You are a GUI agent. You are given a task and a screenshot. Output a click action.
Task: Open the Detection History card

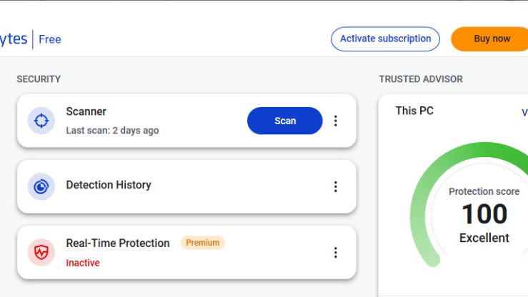[186, 186]
